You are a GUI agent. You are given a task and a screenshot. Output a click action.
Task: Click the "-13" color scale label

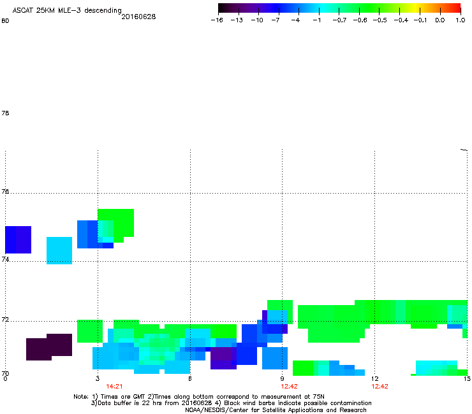click(237, 20)
